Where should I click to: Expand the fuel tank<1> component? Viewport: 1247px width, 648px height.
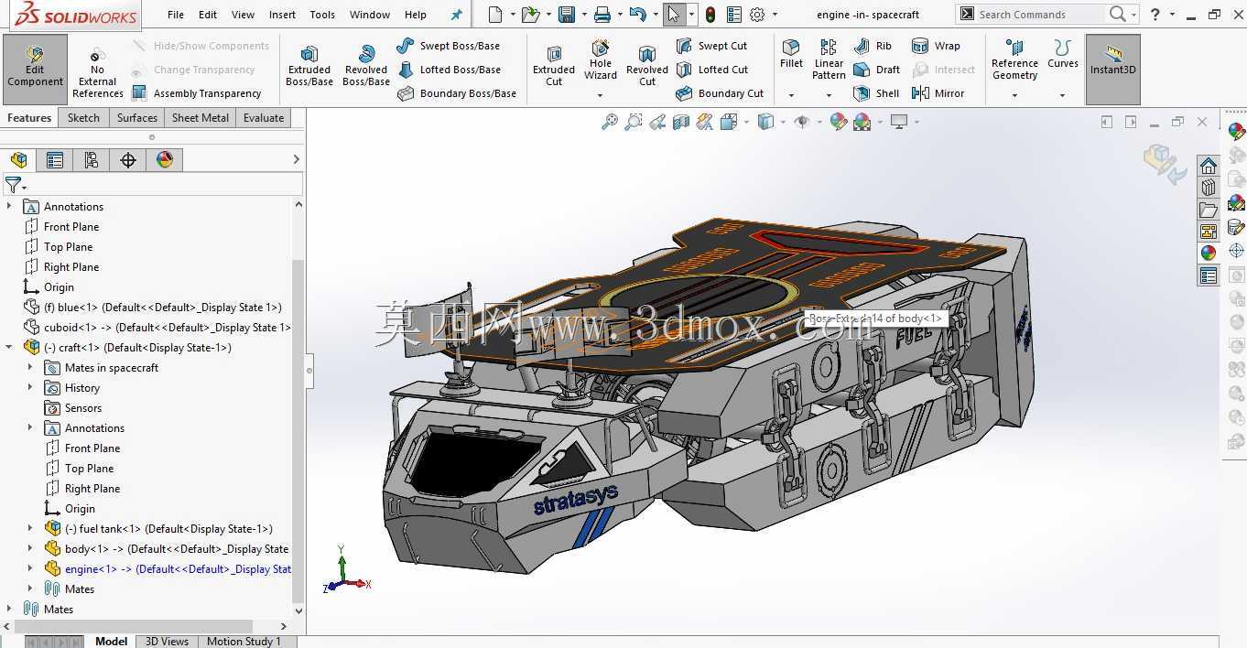click(30, 529)
